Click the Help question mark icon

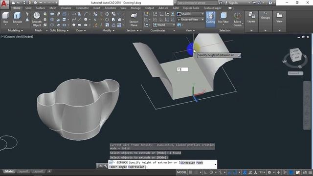pyautogui.click(x=270, y=3)
